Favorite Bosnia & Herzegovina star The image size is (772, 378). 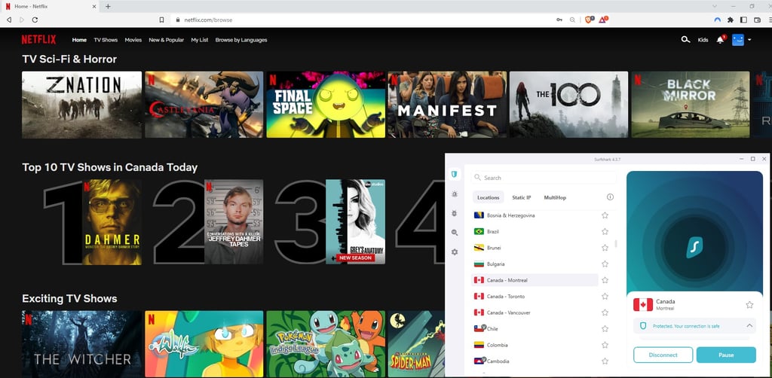[605, 215]
